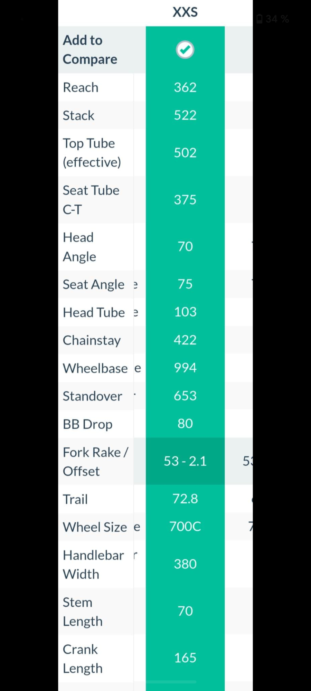Select the Seat Angle value 75

185,284
